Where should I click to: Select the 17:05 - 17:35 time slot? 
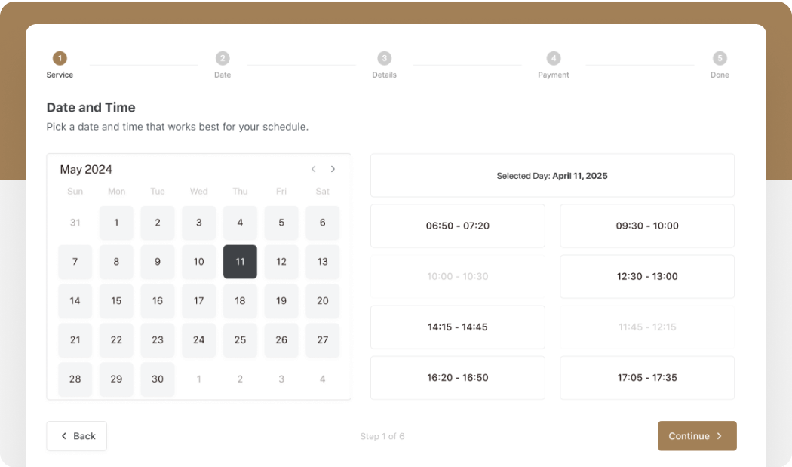click(x=647, y=377)
